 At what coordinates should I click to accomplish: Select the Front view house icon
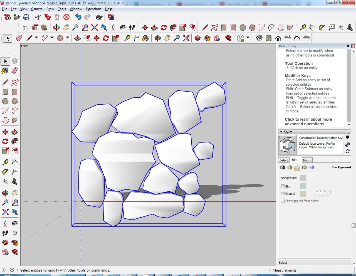[x=278, y=38]
